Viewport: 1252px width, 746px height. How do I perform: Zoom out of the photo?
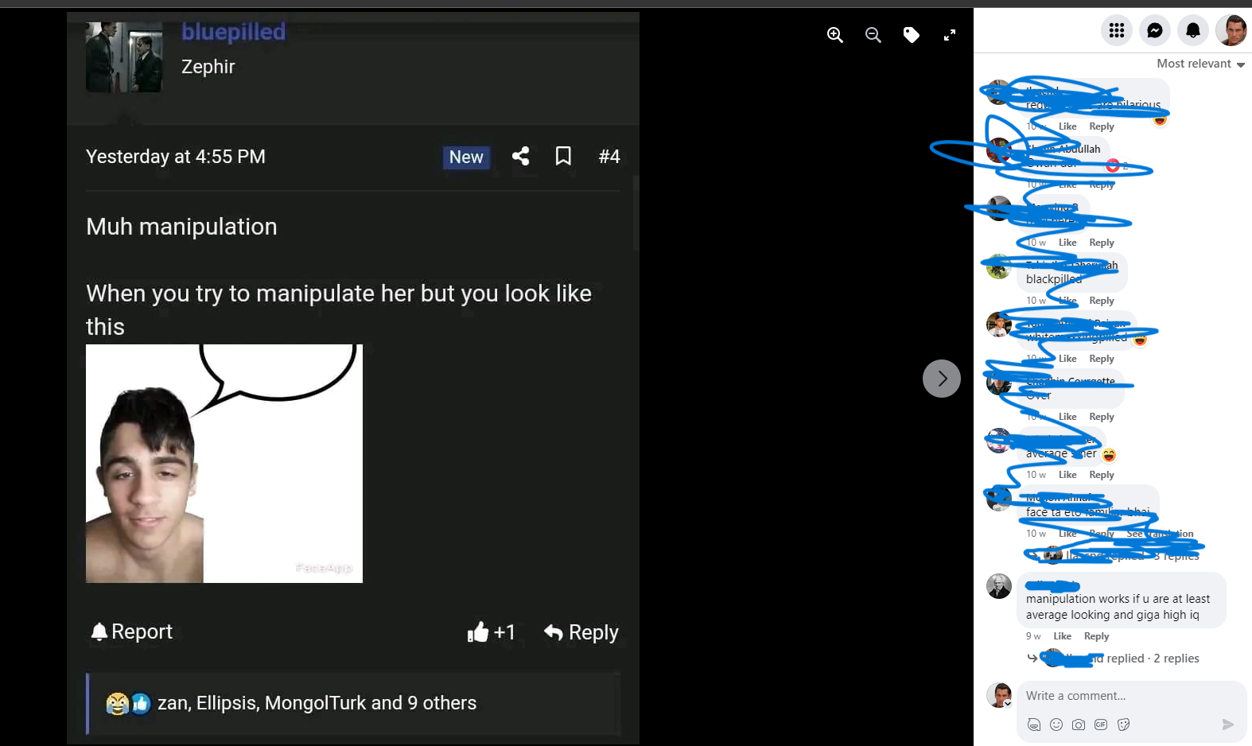click(873, 35)
